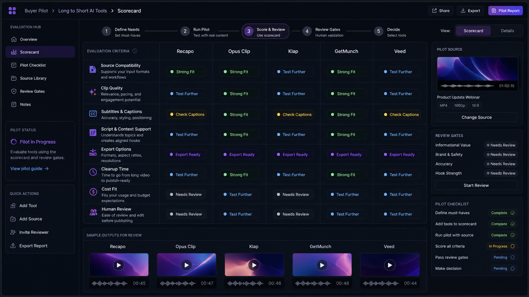Click the Source Library folder icon

14,78
